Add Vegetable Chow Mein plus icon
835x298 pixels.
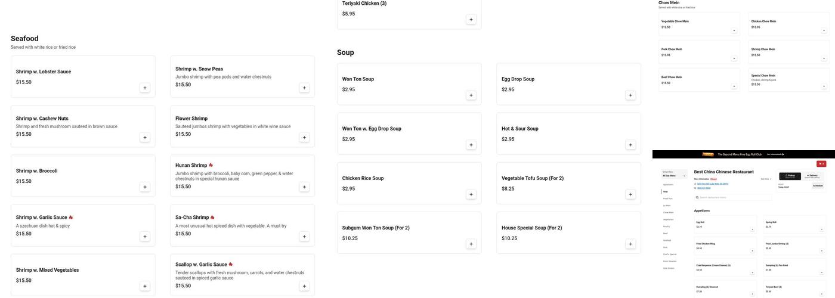pos(734,30)
